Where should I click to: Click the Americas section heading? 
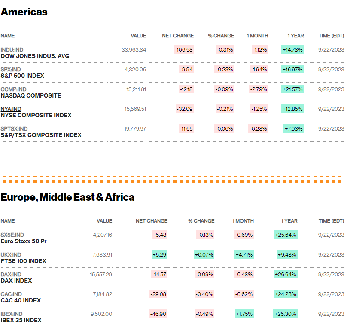coord(24,12)
